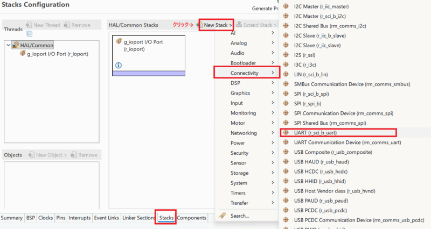Click the Search magnifier icon in menu
431x229 pixels.
(223, 216)
